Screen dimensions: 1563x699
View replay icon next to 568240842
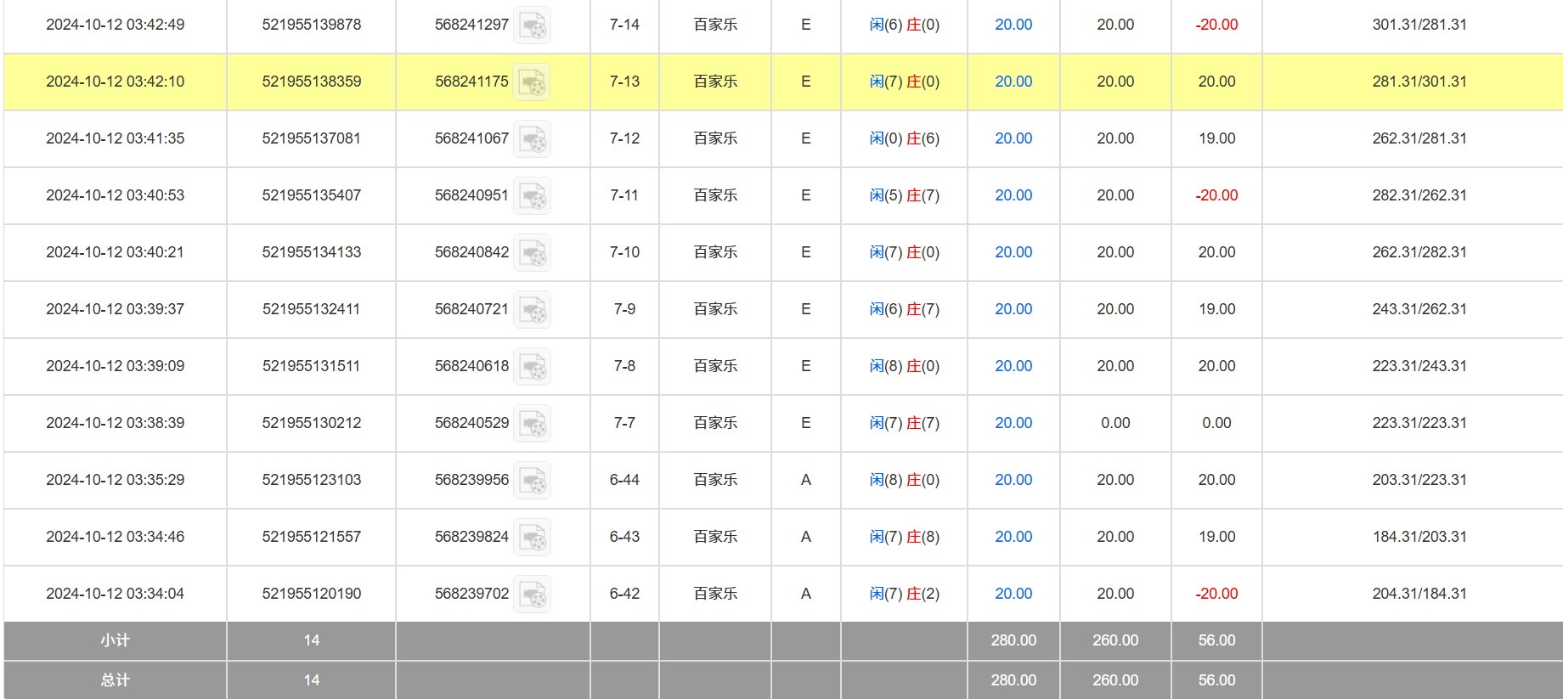[x=533, y=253]
